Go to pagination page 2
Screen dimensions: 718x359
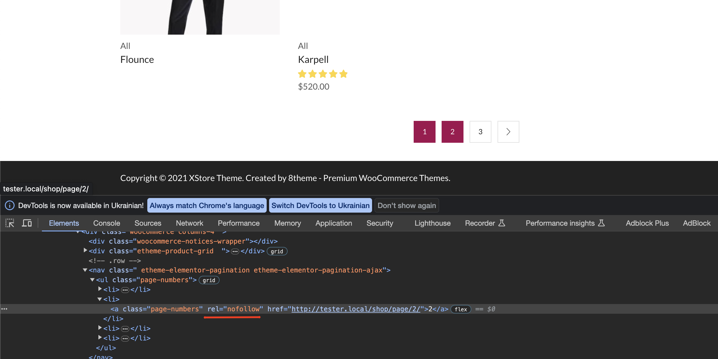452,132
